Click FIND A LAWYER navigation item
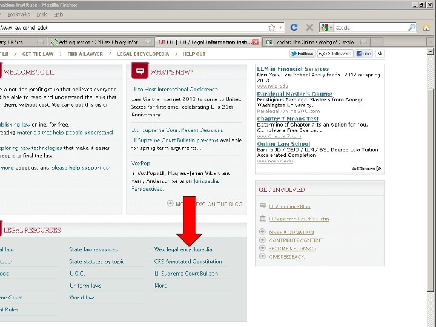This screenshot has width=436, height=327. [85, 54]
